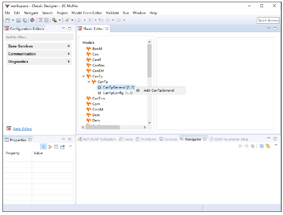283x215 pixels.
Task: Open the File menu
Action: click(7, 13)
